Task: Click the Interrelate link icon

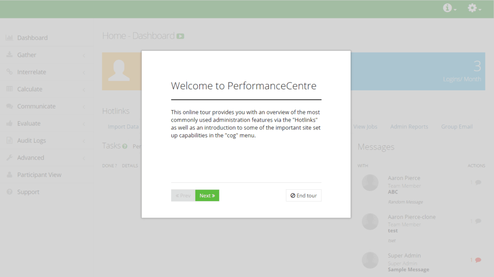Action: pos(10,72)
